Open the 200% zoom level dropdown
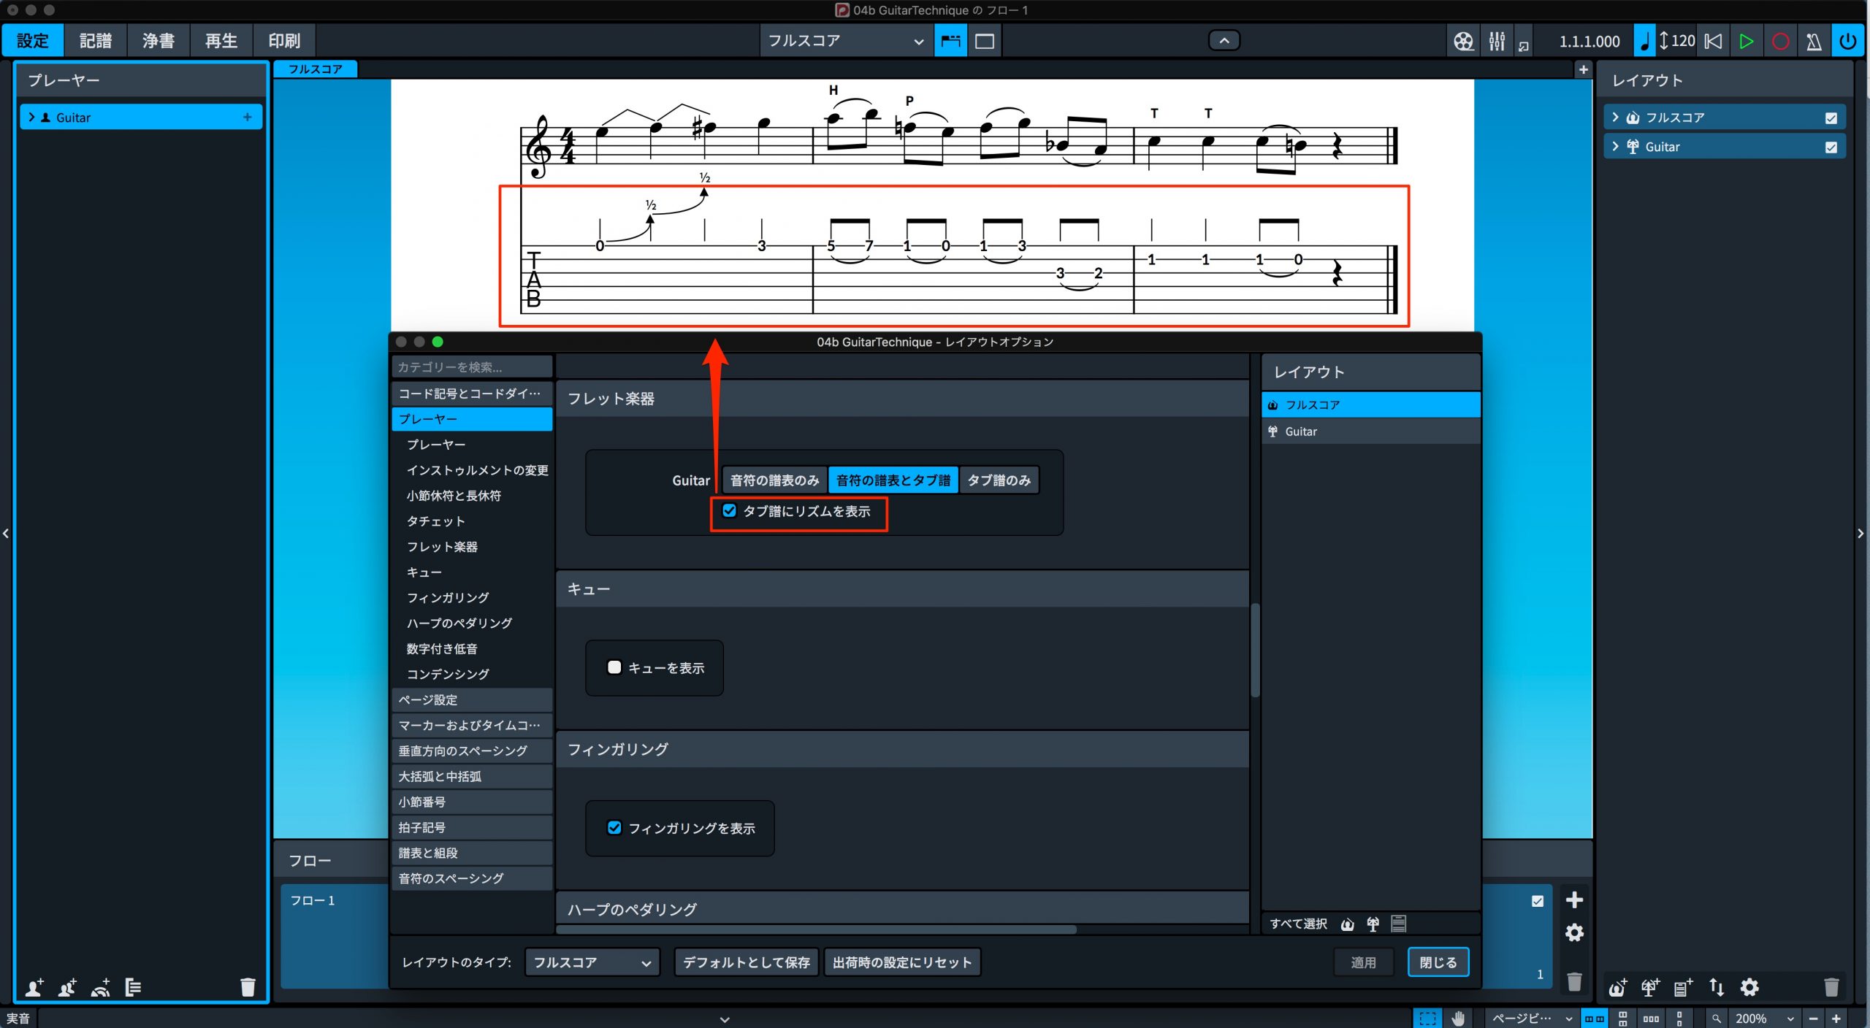The width and height of the screenshot is (1870, 1028). [x=1763, y=1019]
